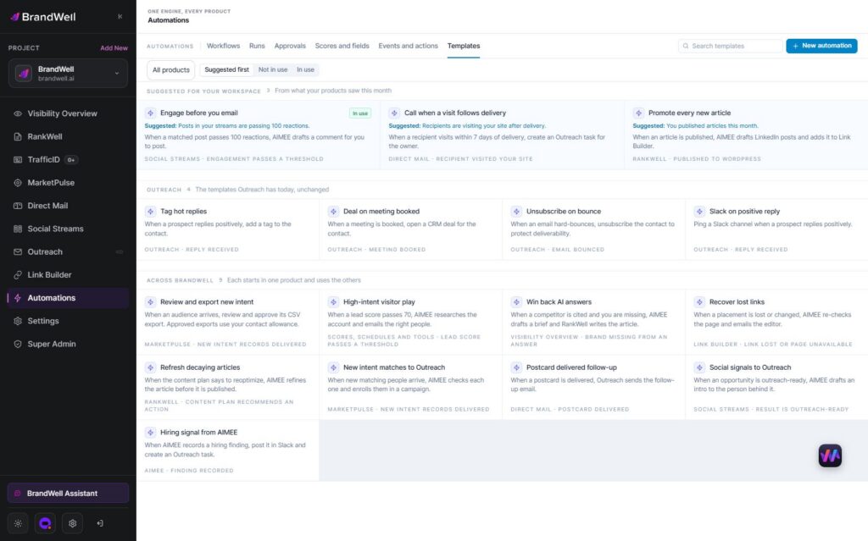This screenshot has width=868, height=541.
Task: Select the Suggested first filter
Action: pyautogui.click(x=226, y=69)
